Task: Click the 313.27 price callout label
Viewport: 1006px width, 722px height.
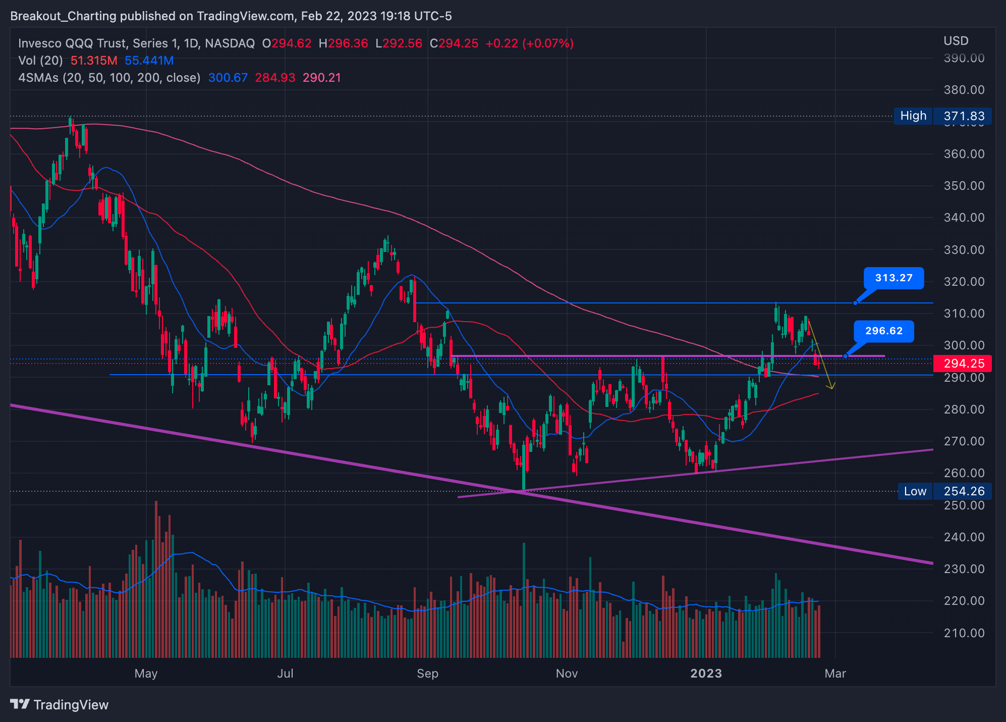Action: [893, 278]
